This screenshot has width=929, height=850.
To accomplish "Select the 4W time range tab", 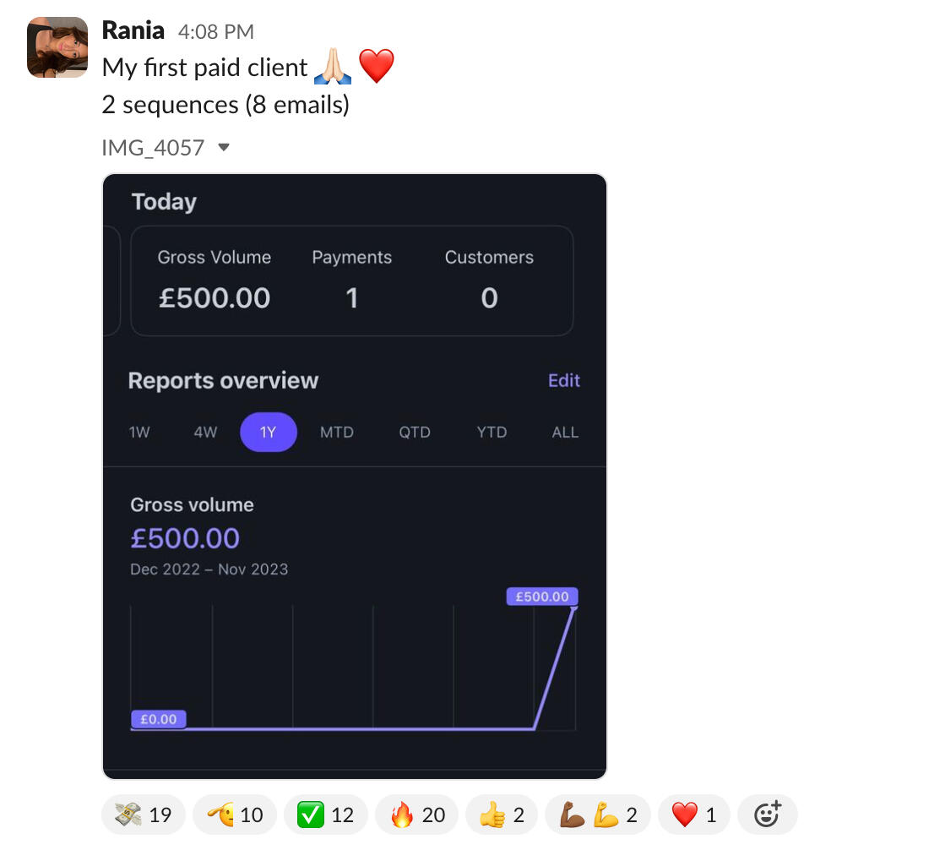I will point(205,433).
